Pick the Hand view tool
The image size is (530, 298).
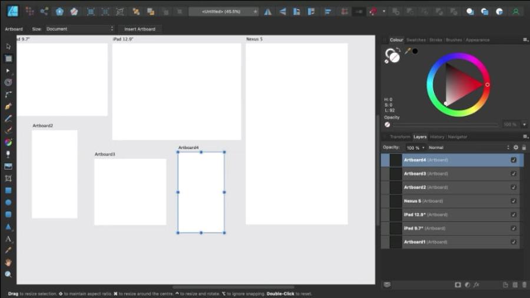click(8, 263)
